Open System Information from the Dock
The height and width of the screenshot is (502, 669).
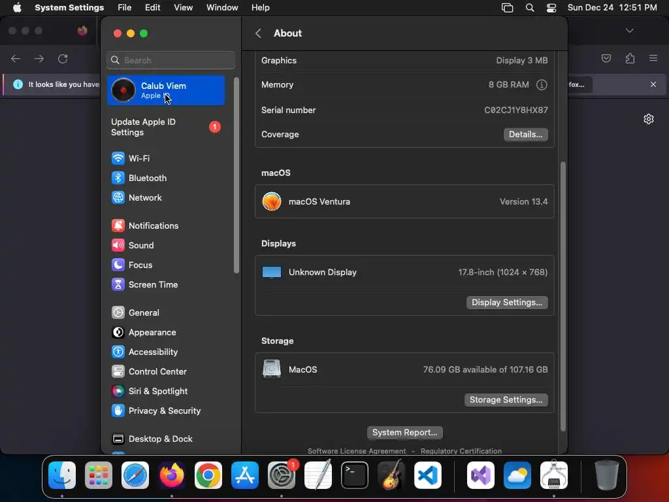click(x=554, y=475)
